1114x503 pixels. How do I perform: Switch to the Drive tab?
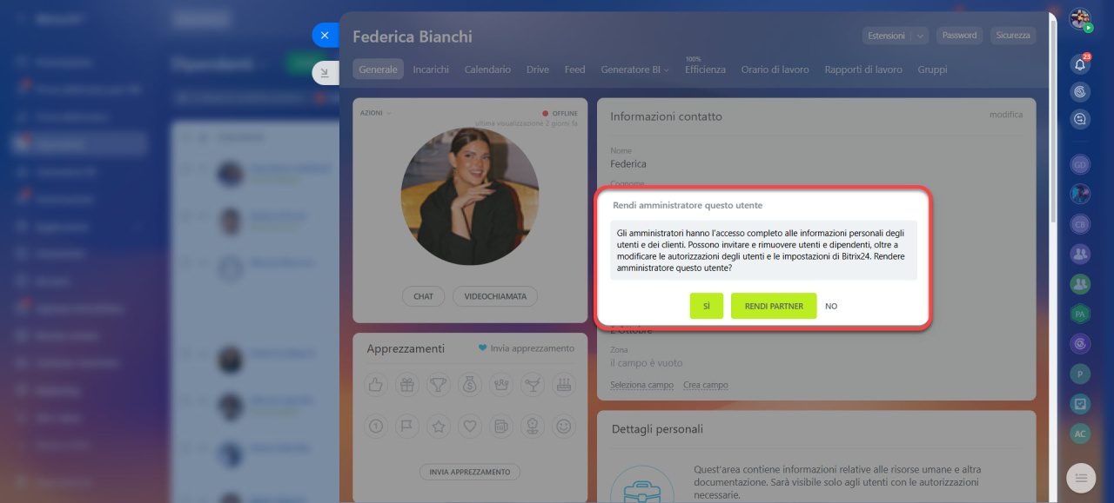(538, 69)
